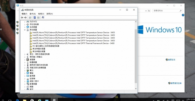This screenshot has height=101, width=195.
Task: Maximize the 裝置管理員 window
Action: pyautogui.click(x=127, y=10)
